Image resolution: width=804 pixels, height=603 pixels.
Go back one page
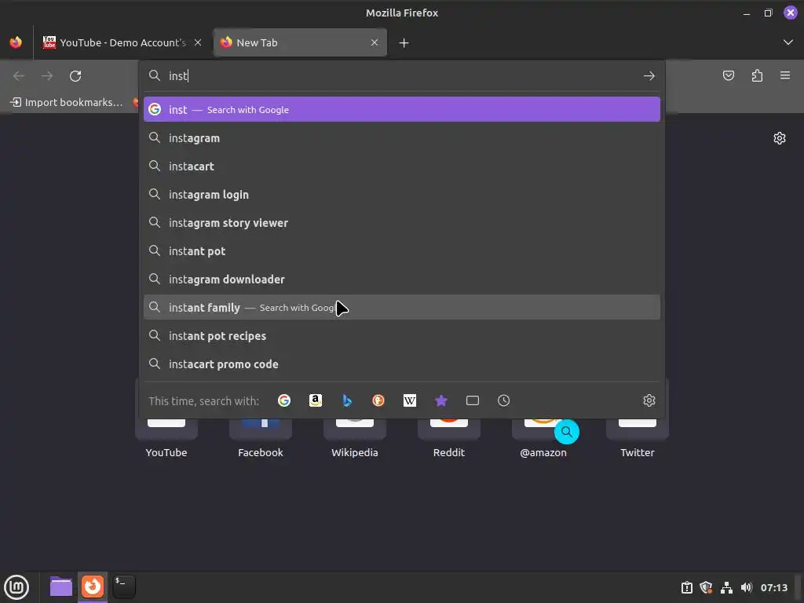[x=19, y=76]
